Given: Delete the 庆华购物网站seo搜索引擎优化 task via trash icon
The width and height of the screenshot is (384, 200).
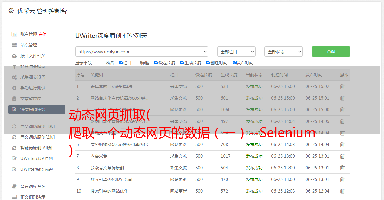Looking at the screenshot, I should pyautogui.click(x=342, y=145).
